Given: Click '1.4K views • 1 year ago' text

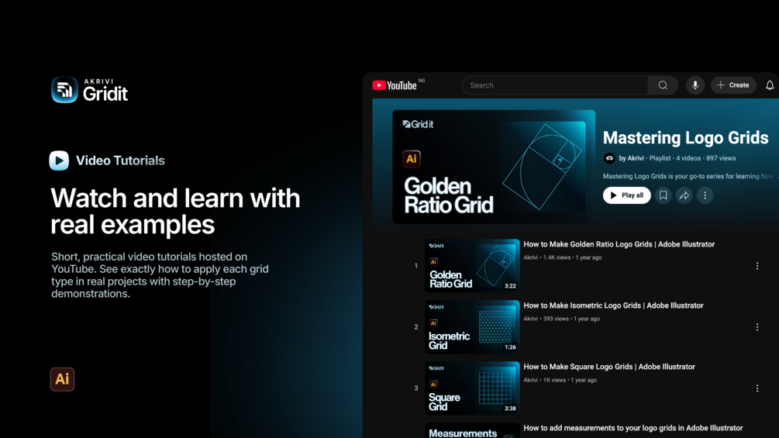Looking at the screenshot, I should coord(572,257).
